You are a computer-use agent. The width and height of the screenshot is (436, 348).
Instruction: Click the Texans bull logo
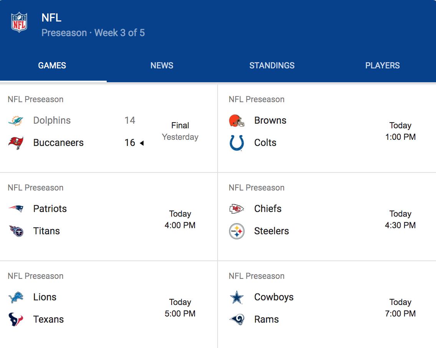click(16, 319)
